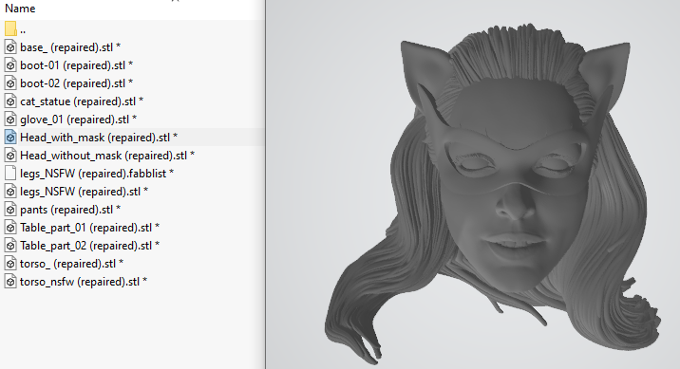Viewport: 680px width, 369px height.
Task: Select file name 'base_ (repaired).stl *'
Action: pyautogui.click(x=70, y=47)
